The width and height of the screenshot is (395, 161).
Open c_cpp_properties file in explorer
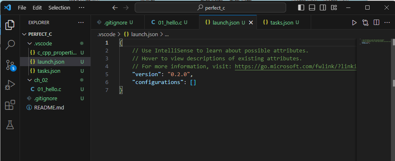55,53
